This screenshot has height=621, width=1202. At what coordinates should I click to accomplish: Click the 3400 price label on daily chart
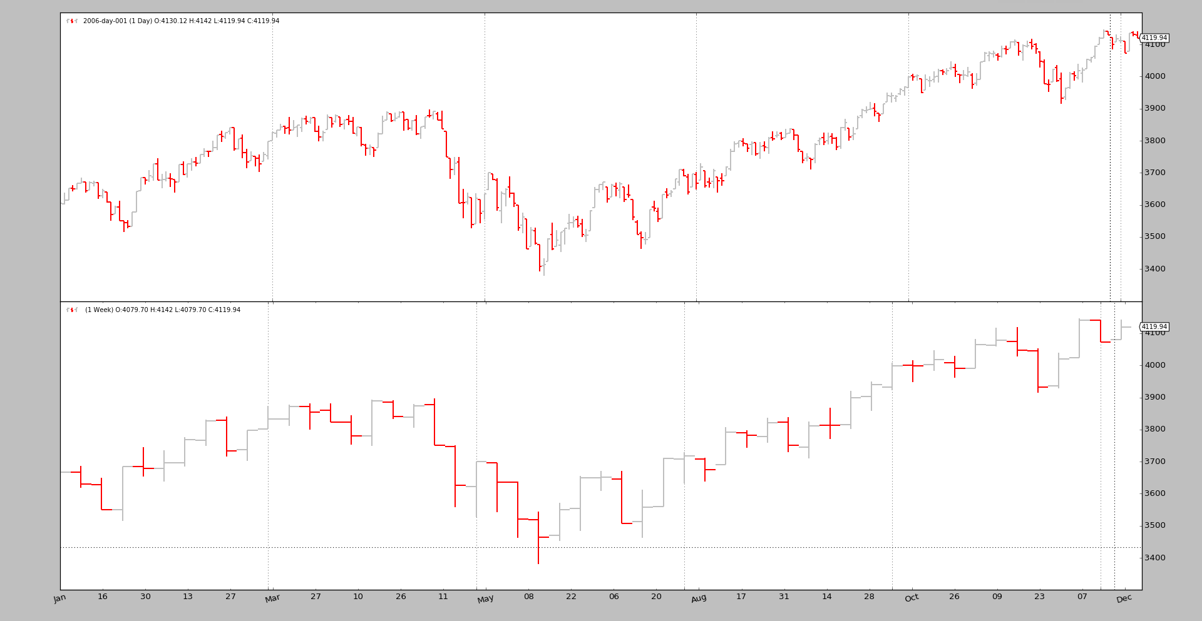1154,269
